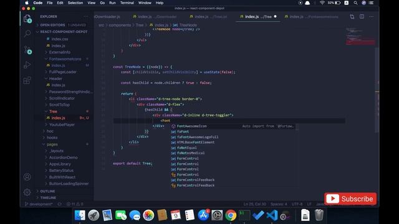Open the File menu
Screen dimensions: 399x224
50,2
